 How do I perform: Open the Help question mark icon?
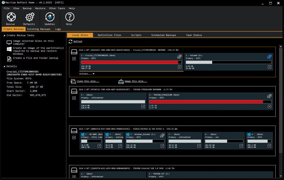click(70, 17)
